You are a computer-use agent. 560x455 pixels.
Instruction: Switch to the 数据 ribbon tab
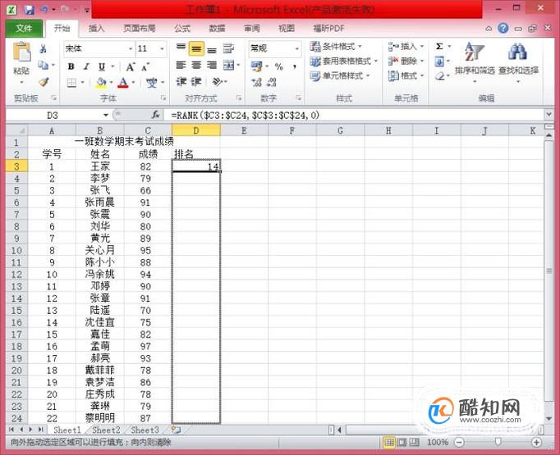[x=217, y=29]
